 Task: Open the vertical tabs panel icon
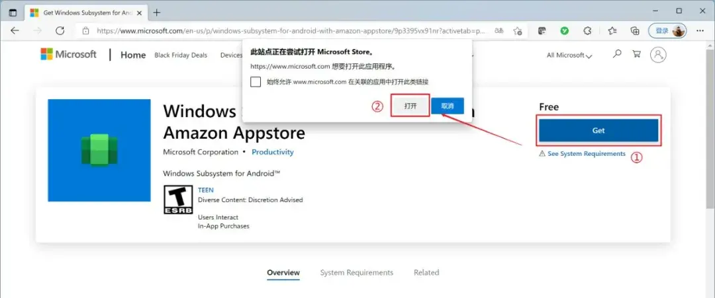pyautogui.click(x=13, y=13)
